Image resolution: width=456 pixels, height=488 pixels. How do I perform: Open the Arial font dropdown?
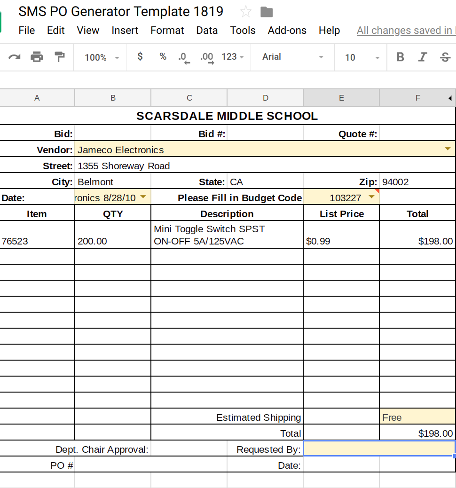pos(292,57)
